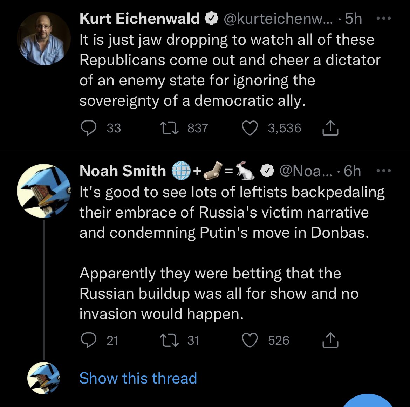Open more options on Noah Smith's tweet
Screen dimensions: 410x407
click(384, 171)
